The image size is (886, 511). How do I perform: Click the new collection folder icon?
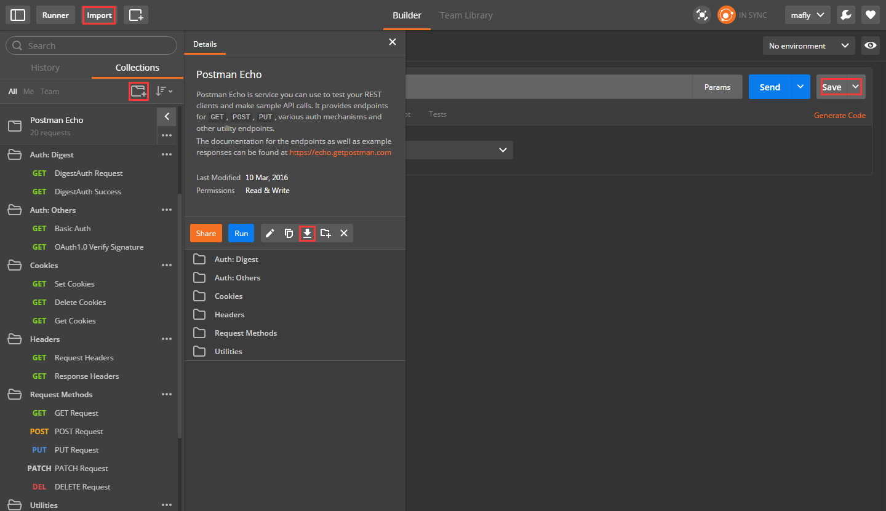[138, 91]
